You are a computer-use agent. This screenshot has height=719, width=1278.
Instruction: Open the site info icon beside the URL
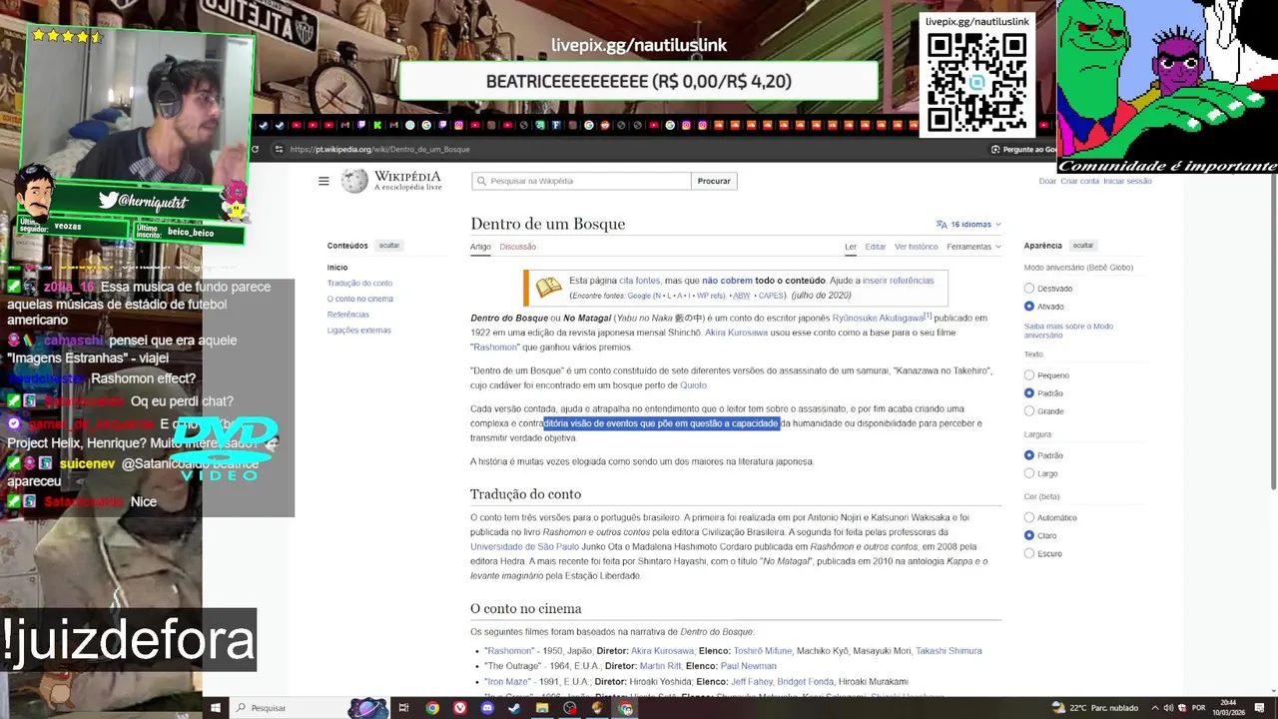[277, 149]
